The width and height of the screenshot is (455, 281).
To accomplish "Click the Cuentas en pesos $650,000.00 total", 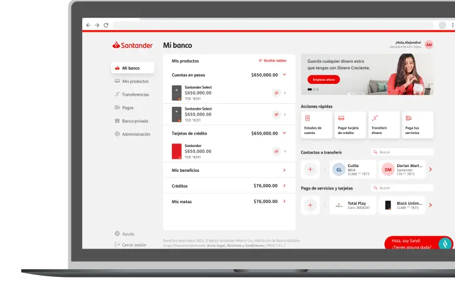I will (265, 75).
